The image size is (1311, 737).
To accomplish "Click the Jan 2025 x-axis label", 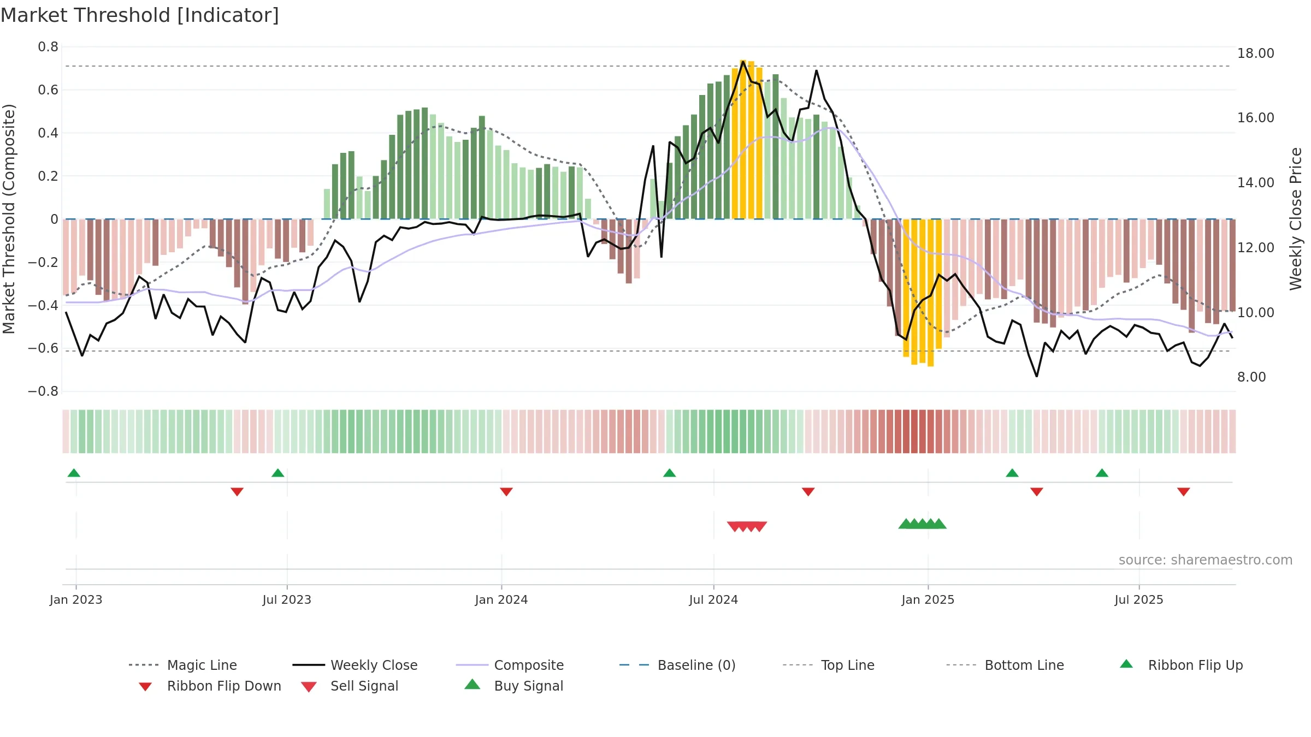I will pos(928,599).
